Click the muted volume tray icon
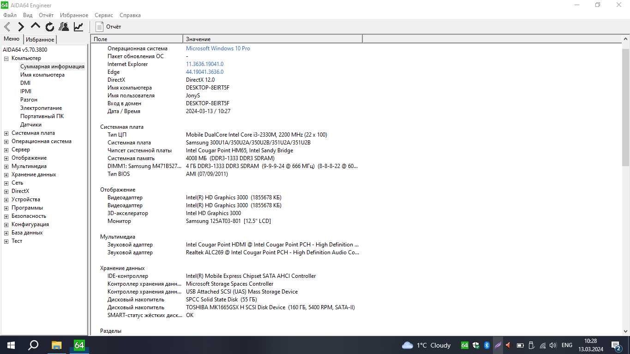The image size is (630, 354). click(508, 345)
